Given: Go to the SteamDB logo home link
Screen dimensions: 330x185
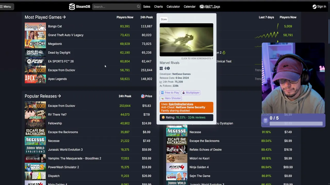Looking at the screenshot, I should [x=79, y=7].
